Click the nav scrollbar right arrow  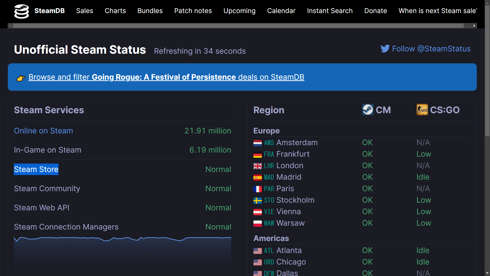click(474, 26)
